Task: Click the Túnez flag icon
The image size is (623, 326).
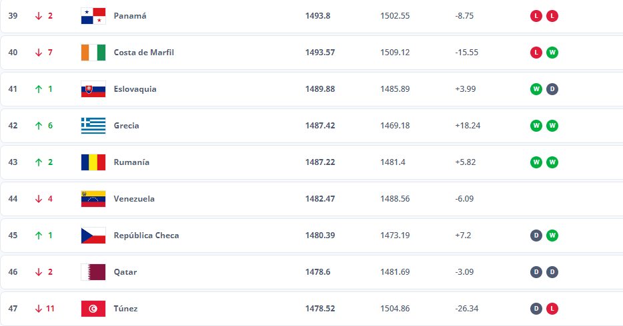Action: click(93, 309)
